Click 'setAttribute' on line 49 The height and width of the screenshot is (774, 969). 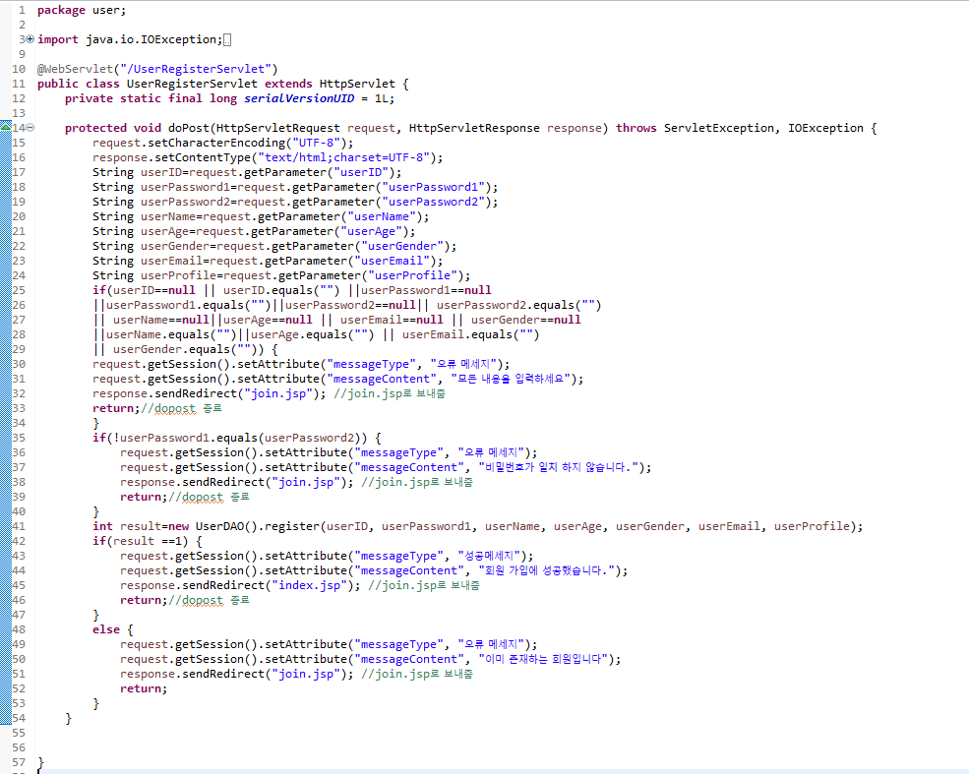[306, 645]
